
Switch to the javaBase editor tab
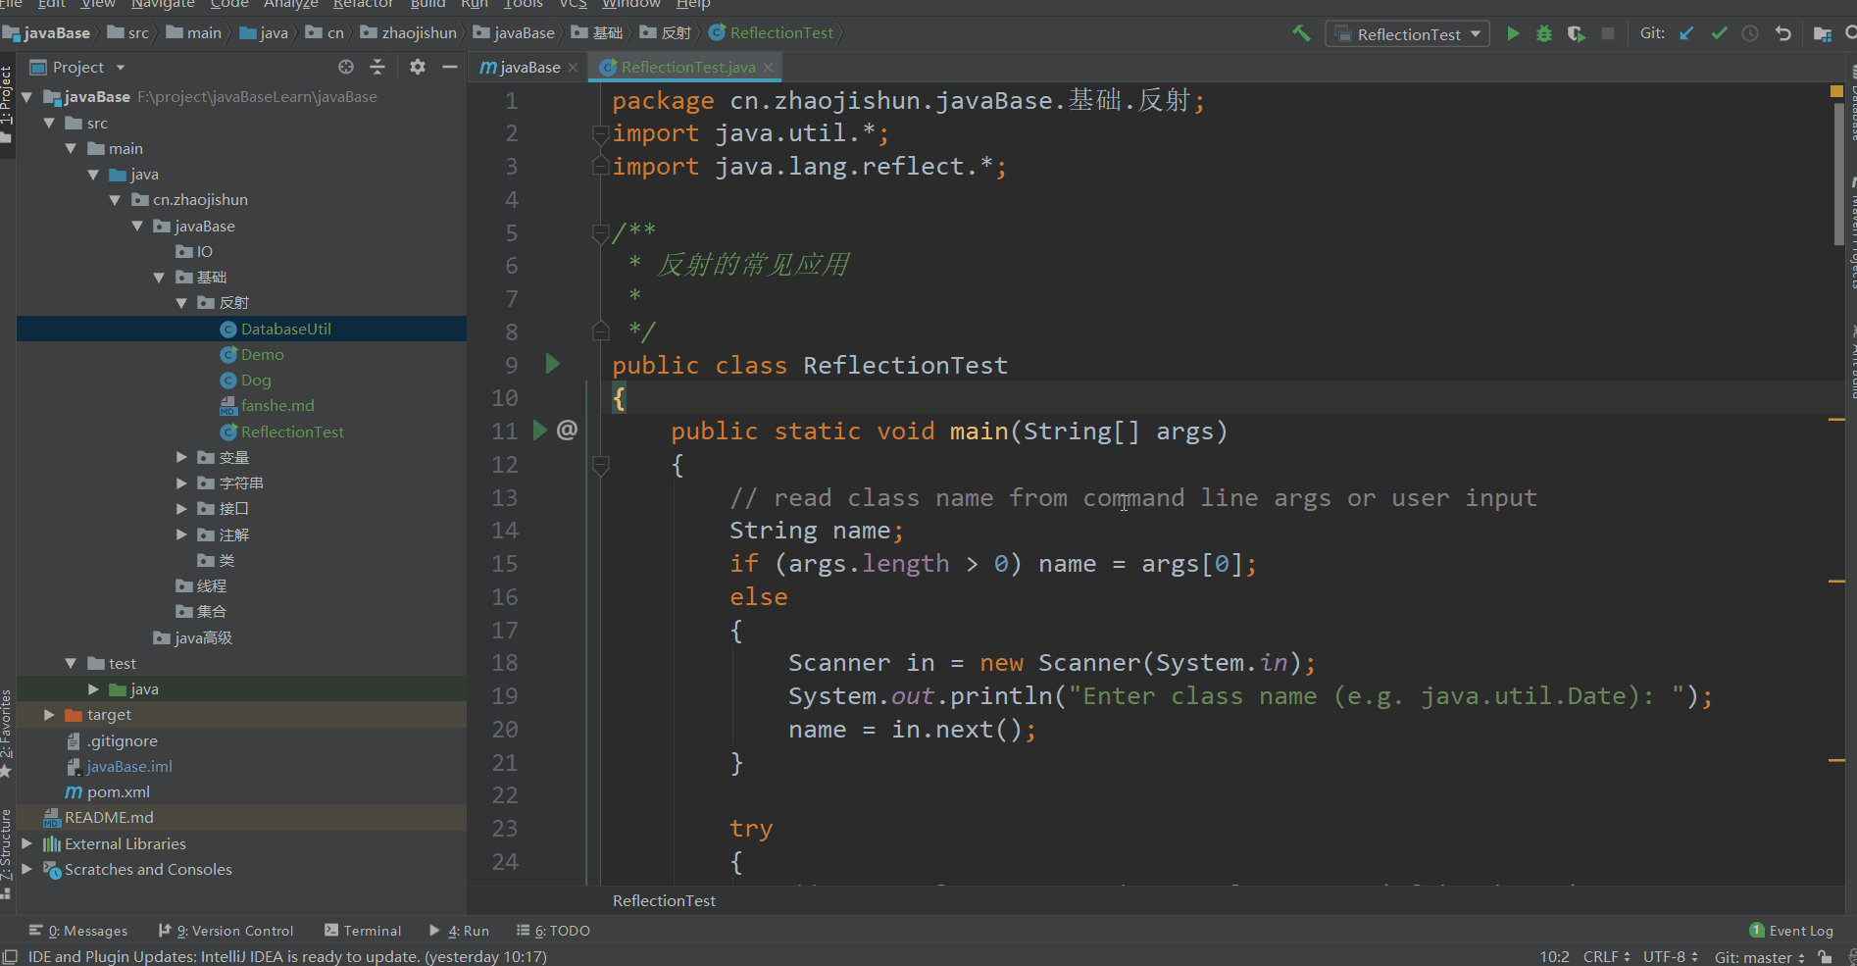pyautogui.click(x=528, y=67)
